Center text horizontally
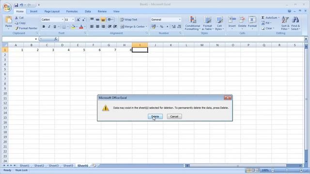The image size is (310, 174). (97, 27)
